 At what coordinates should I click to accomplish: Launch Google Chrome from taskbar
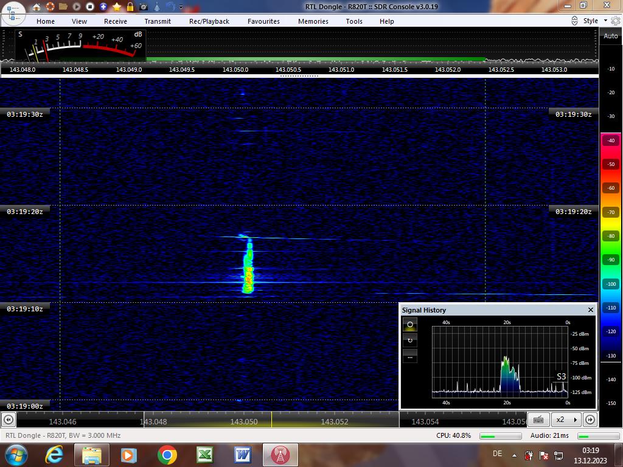(167, 455)
